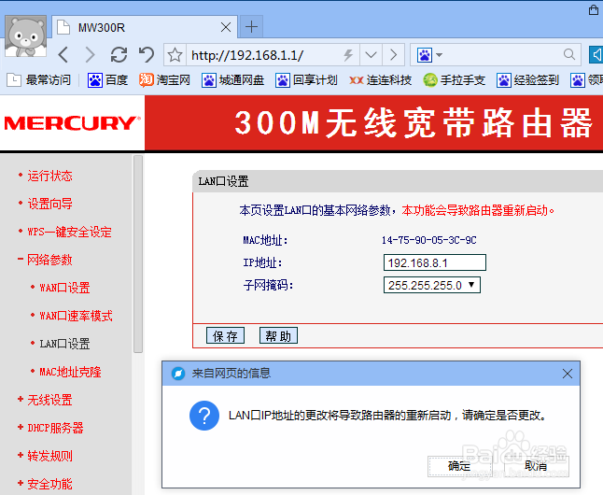Expand the 安全功能 menu
Image resolution: width=603 pixels, height=495 pixels.
[x=49, y=484]
